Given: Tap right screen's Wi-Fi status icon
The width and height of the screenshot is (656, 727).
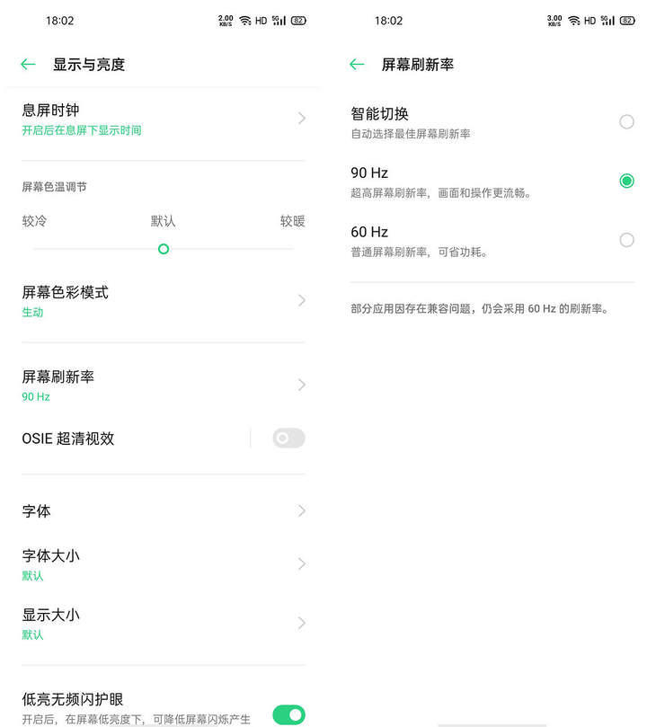Looking at the screenshot, I should coord(573,20).
